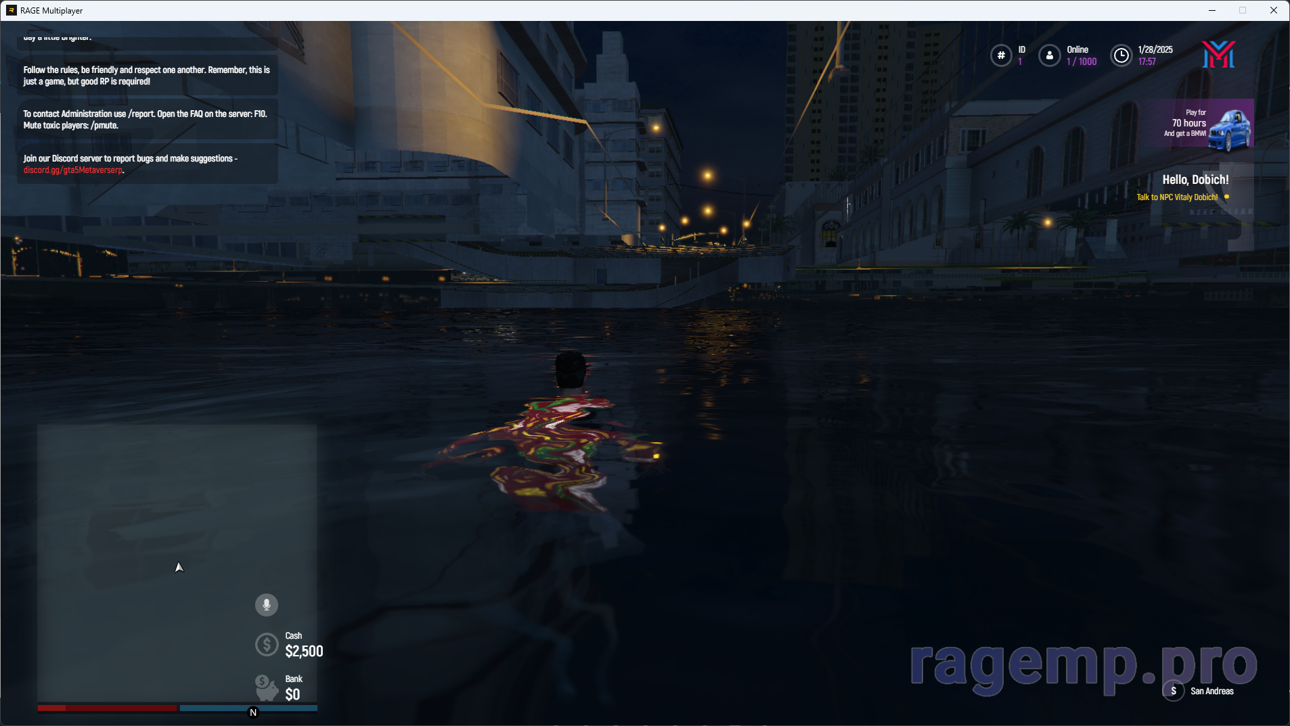This screenshot has height=726, width=1290.
Task: Click the $2,500 cash value
Action: point(304,651)
